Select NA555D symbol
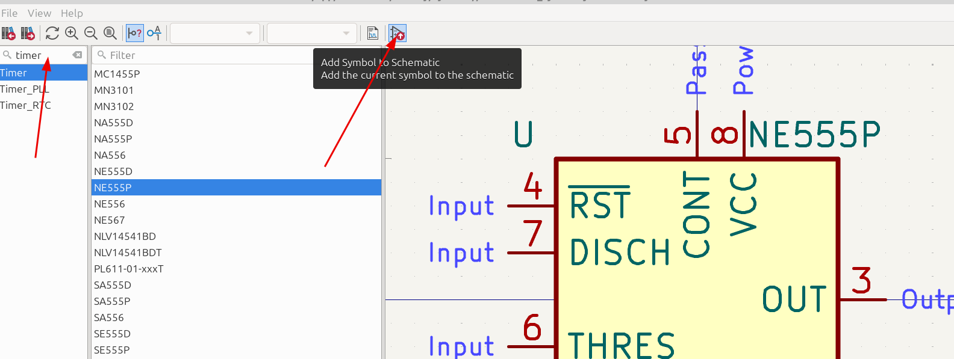Screen dimensions: 954x359 coord(236,123)
